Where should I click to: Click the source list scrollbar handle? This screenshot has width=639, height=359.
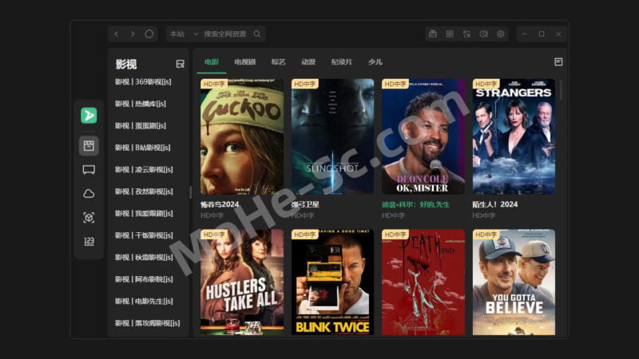coord(190,192)
